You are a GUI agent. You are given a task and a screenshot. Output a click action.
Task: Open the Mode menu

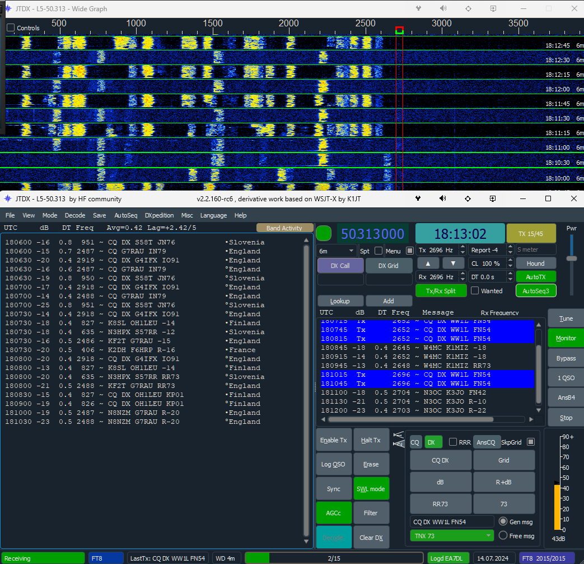pyautogui.click(x=49, y=215)
